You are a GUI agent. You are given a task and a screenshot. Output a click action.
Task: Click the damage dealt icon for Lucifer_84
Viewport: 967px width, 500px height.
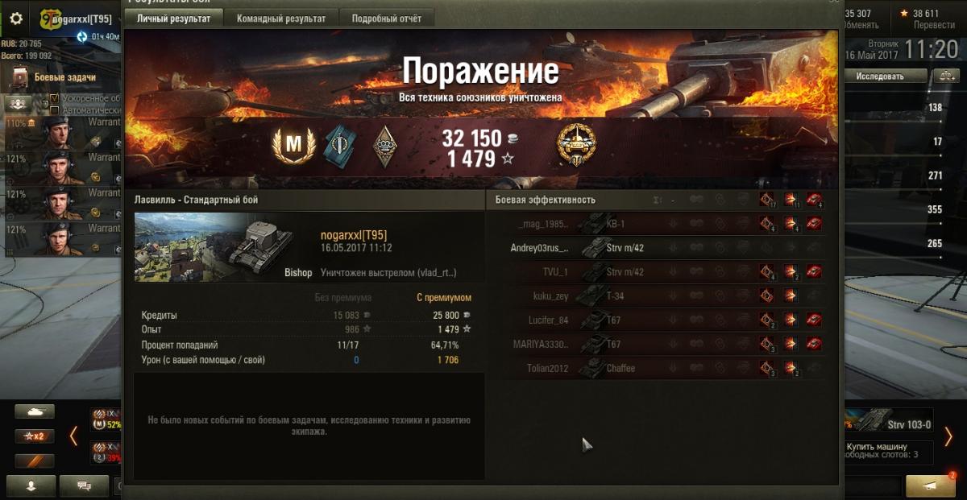point(791,320)
